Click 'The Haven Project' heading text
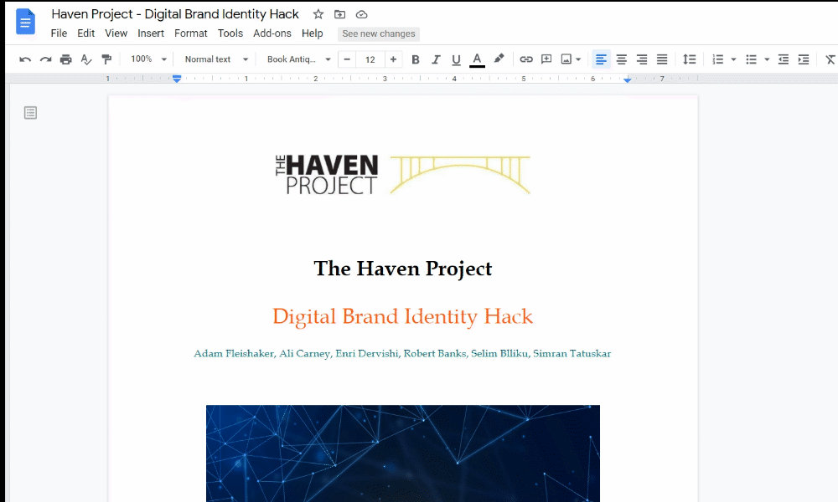The image size is (838, 502). [402, 269]
